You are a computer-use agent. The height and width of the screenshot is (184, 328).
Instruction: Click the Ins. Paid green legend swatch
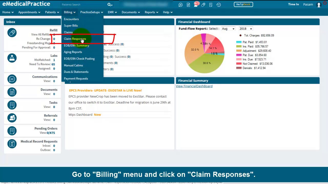tap(239, 47)
